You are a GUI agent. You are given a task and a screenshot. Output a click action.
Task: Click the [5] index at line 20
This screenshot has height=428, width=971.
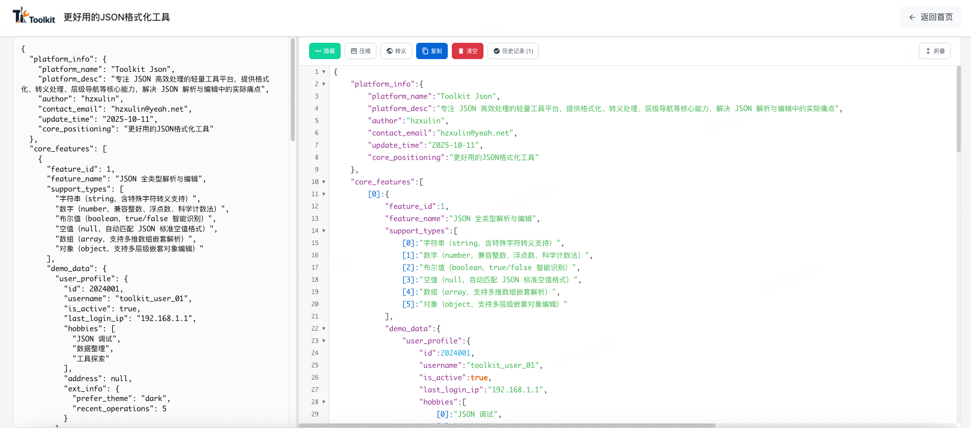tap(408, 304)
